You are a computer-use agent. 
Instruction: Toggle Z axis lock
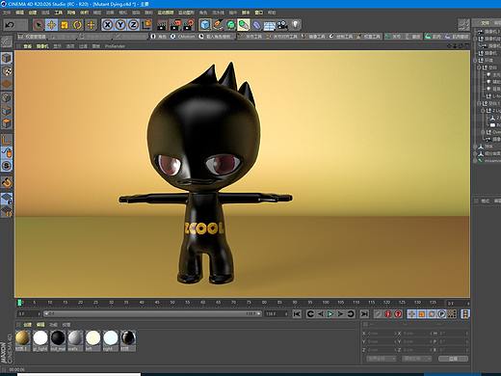133,25
